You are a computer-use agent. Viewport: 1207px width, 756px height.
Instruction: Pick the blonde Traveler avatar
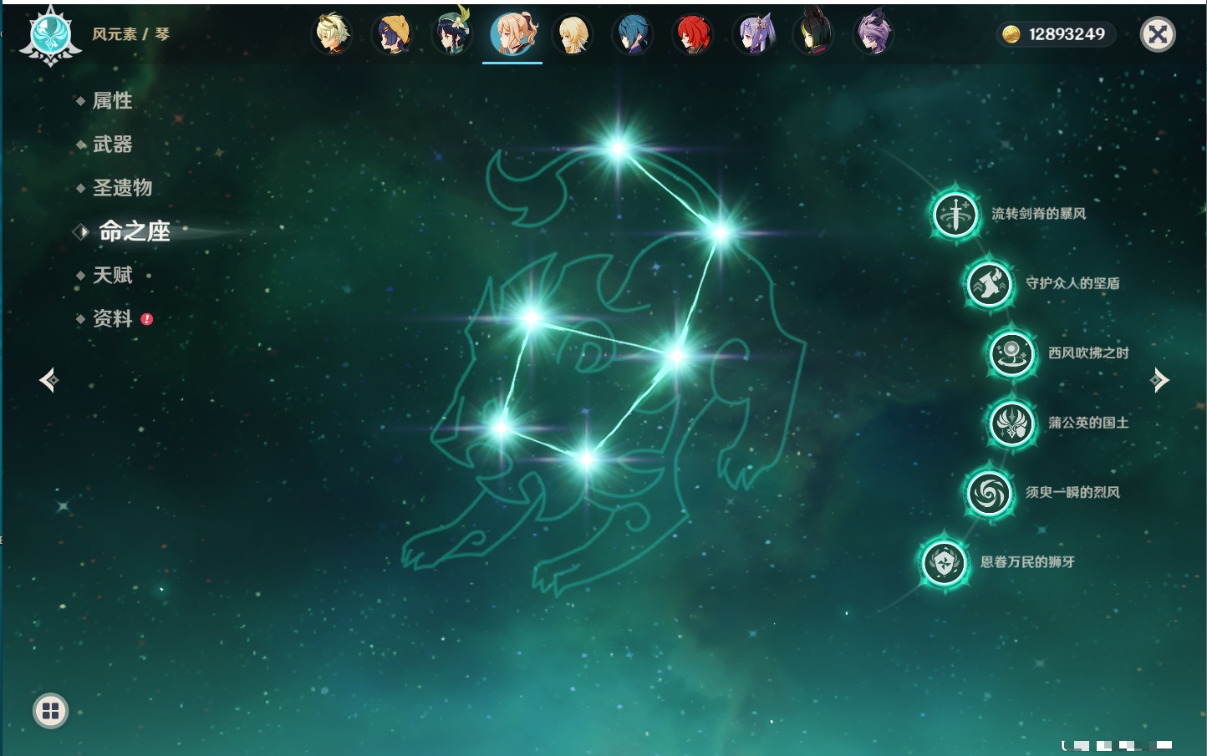[x=573, y=35]
